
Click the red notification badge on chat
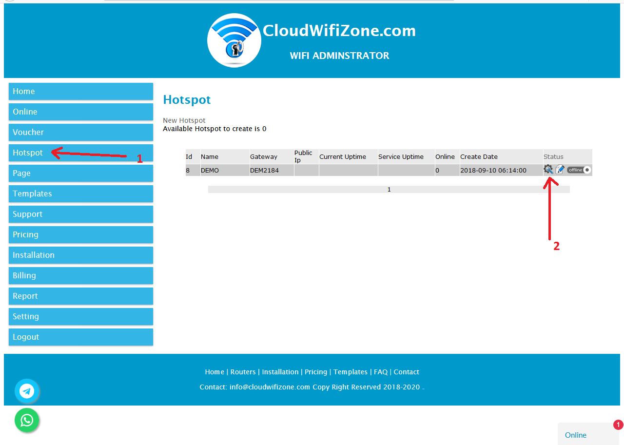[618, 425]
